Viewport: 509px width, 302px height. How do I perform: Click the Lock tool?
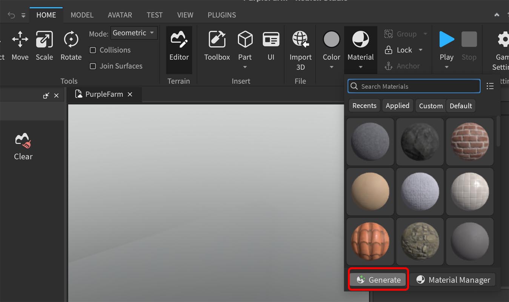pyautogui.click(x=398, y=50)
